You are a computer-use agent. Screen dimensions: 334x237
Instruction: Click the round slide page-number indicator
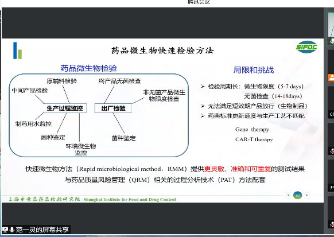(x=298, y=195)
